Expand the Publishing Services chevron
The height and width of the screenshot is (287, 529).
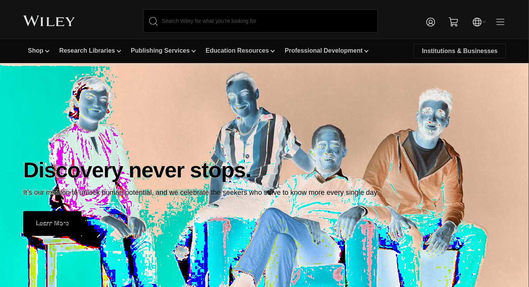click(194, 51)
